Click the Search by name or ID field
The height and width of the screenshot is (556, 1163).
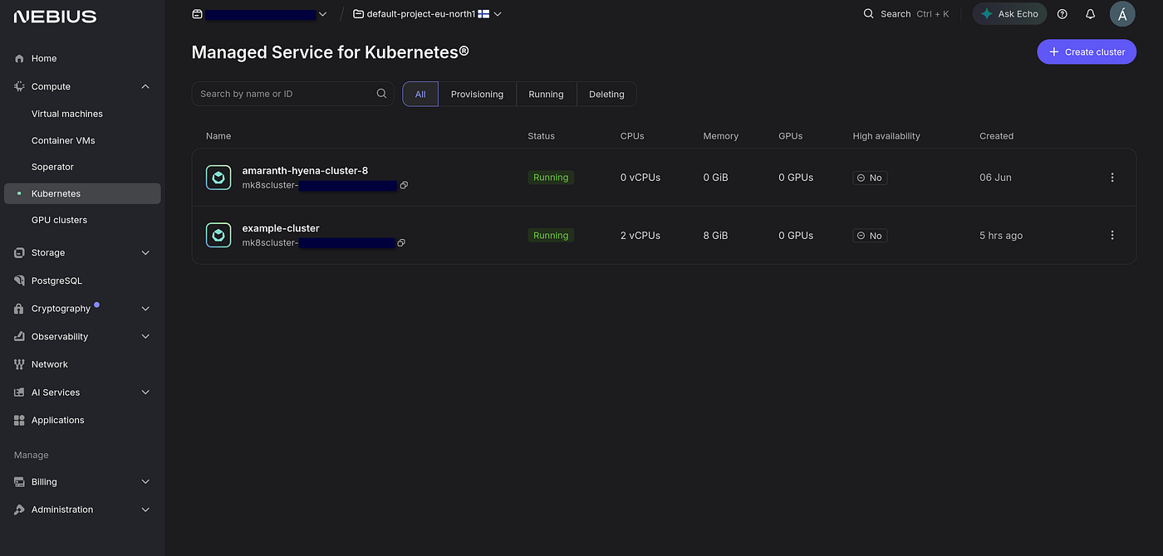[x=293, y=94]
